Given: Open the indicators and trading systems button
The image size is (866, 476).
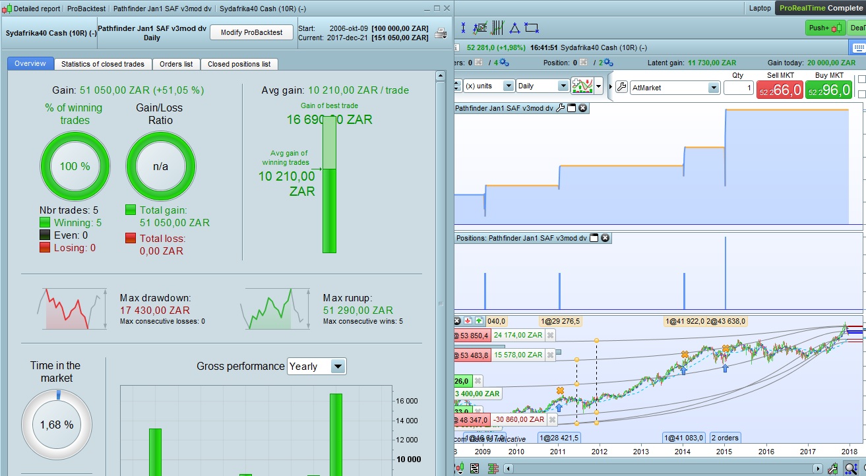Looking at the screenshot, I should 582,86.
